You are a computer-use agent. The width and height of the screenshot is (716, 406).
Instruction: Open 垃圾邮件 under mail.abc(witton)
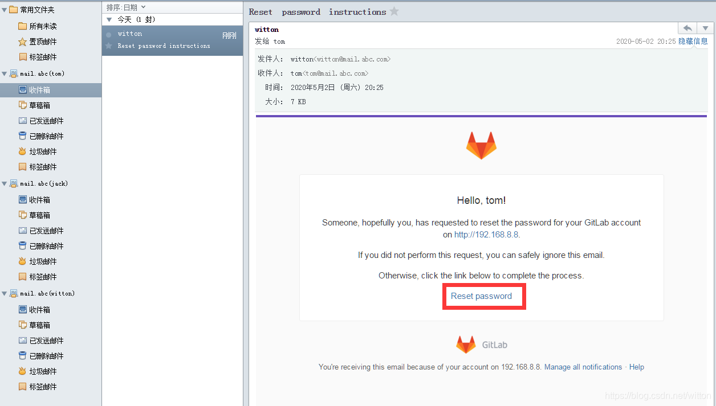pyautogui.click(x=38, y=371)
